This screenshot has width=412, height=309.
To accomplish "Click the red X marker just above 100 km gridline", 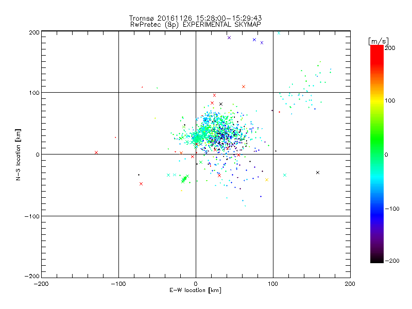I will point(244,87).
